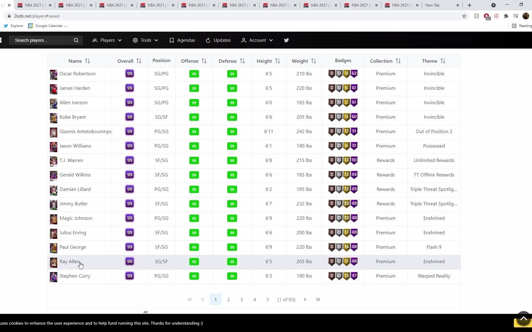The width and height of the screenshot is (532, 332).
Task: Accept cookies with the Okay button
Action: click(x=522, y=323)
